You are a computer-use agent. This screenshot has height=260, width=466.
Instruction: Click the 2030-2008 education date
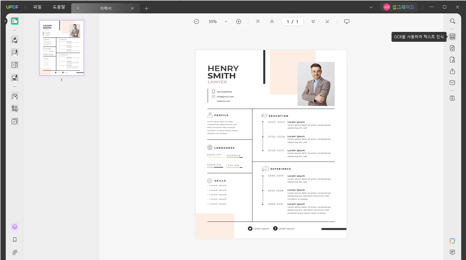click(276, 137)
